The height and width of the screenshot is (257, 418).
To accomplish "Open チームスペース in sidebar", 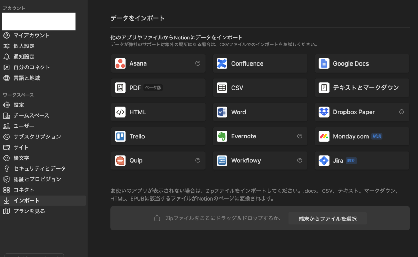I will (x=43, y=115).
